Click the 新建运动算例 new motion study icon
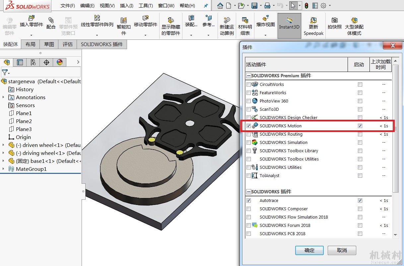 click(x=227, y=20)
